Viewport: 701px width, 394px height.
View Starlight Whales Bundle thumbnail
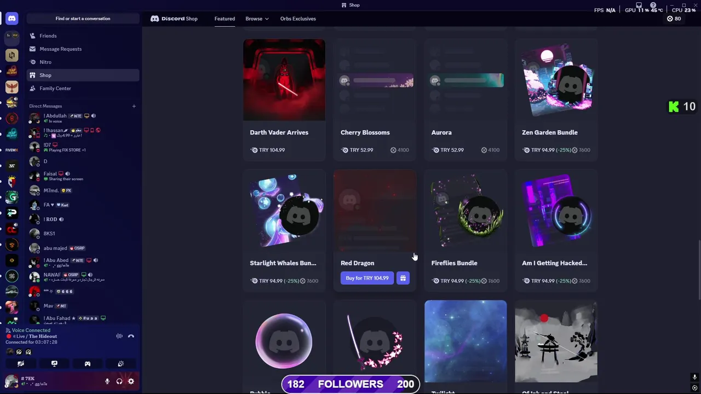[x=284, y=211]
